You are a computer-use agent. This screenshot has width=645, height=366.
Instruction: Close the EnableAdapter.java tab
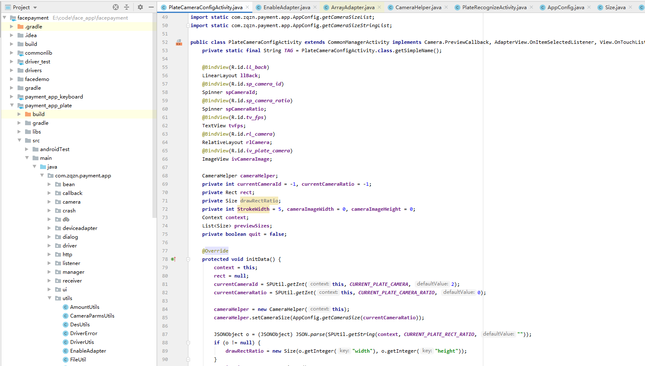[x=315, y=7]
